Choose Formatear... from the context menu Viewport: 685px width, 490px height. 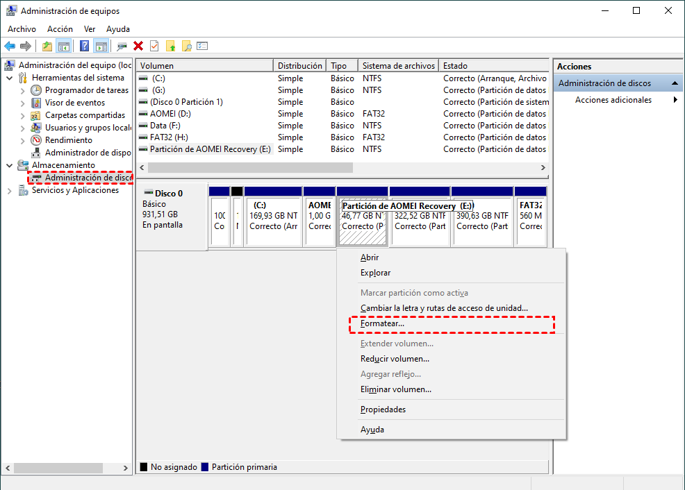coord(382,323)
